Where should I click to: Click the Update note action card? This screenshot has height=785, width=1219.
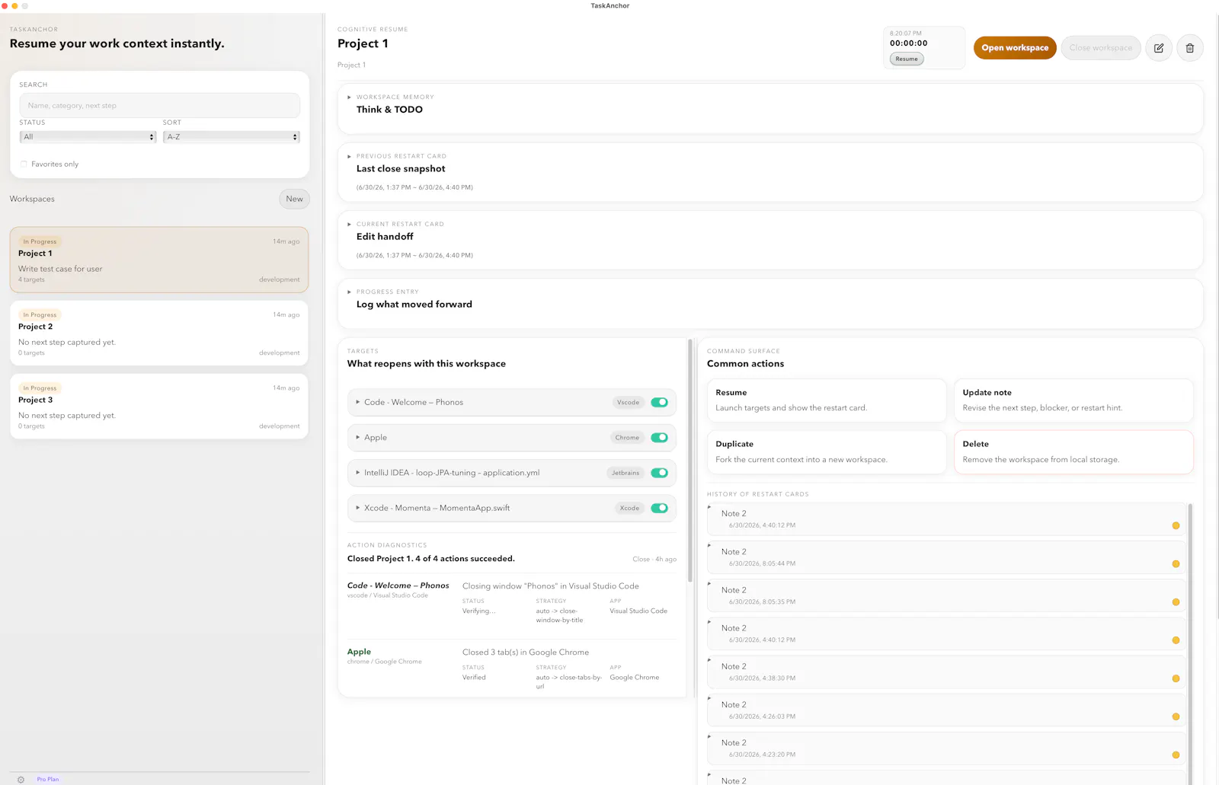click(x=1073, y=400)
